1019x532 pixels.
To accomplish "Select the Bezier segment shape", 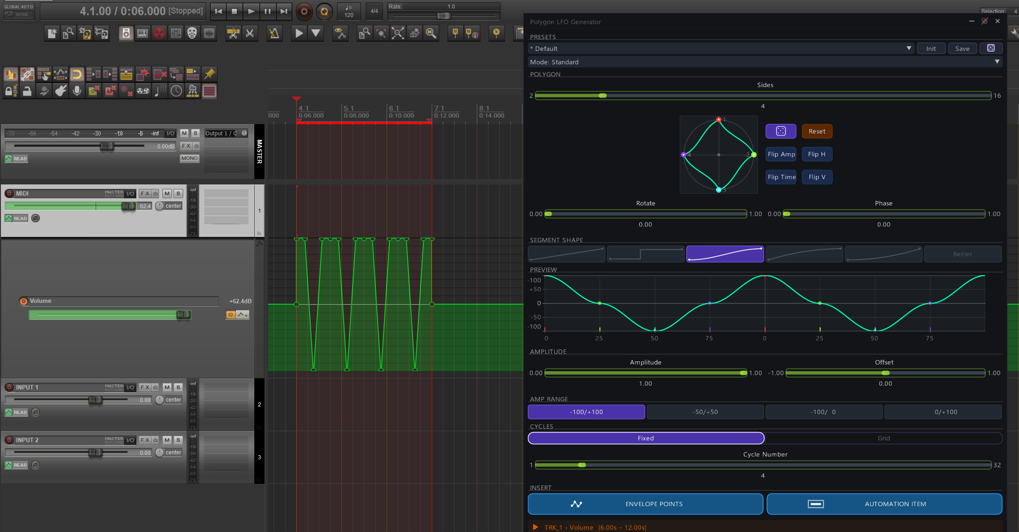I will pyautogui.click(x=963, y=254).
